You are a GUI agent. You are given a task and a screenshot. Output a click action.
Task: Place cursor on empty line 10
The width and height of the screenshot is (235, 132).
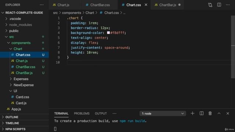[x=148, y=62]
